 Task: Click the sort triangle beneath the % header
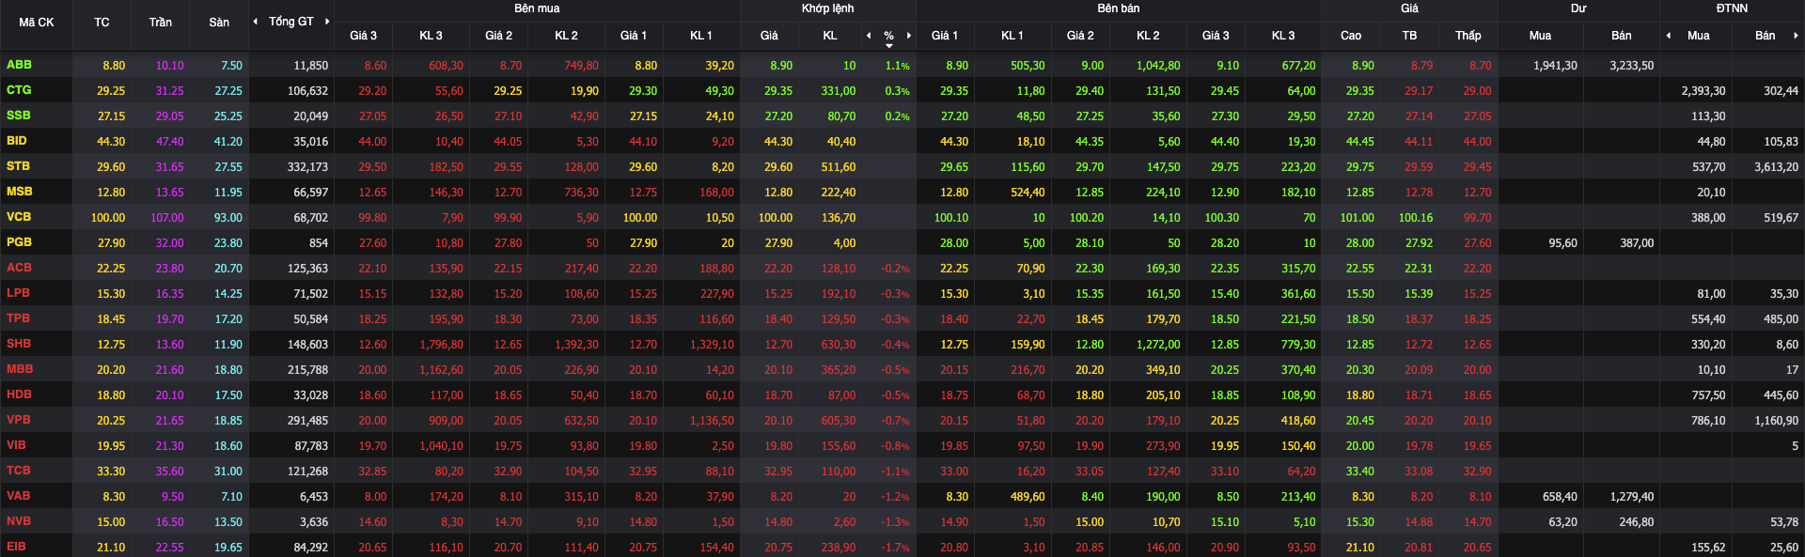point(889,46)
